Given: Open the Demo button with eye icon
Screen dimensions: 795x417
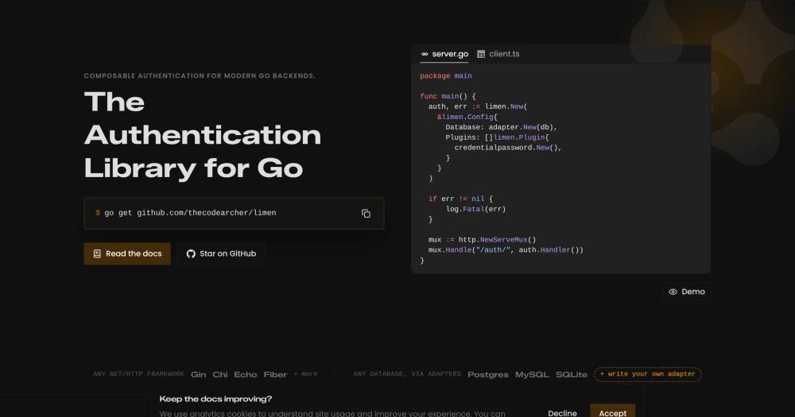Looking at the screenshot, I should coord(687,292).
